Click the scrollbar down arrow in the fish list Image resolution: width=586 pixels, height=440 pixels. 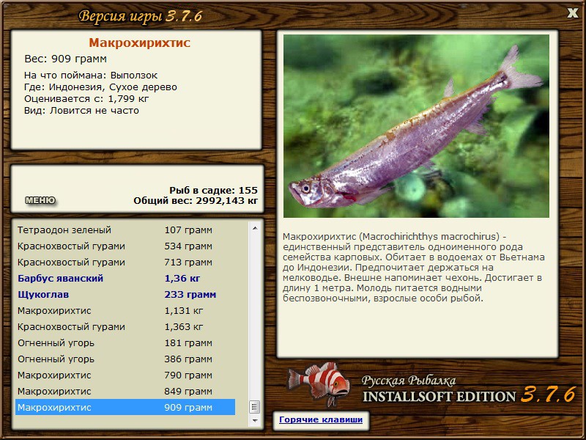[x=255, y=420]
